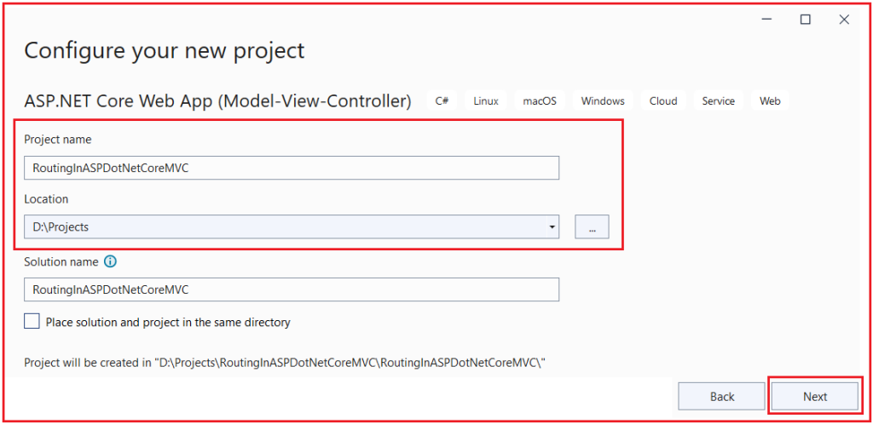Click the Location label
The height and width of the screenshot is (424, 873).
[46, 199]
